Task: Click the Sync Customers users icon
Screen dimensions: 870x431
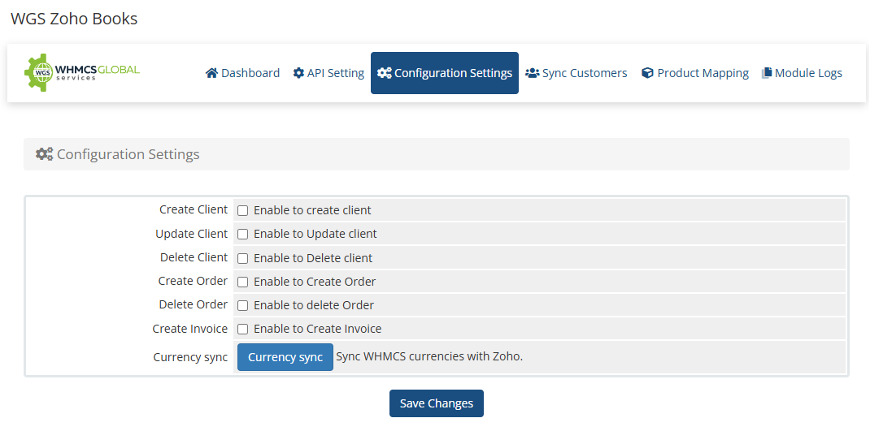Action: click(533, 73)
